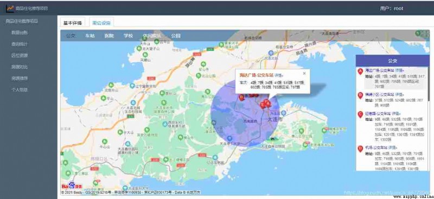Open 详情 link for 机场-公交车站 result
434x199 pixels.
tap(393, 148)
